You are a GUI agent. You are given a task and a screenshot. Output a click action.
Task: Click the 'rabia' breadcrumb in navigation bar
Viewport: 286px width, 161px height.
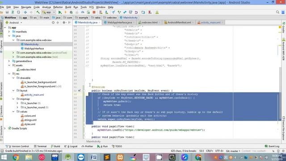(x=96, y=17)
